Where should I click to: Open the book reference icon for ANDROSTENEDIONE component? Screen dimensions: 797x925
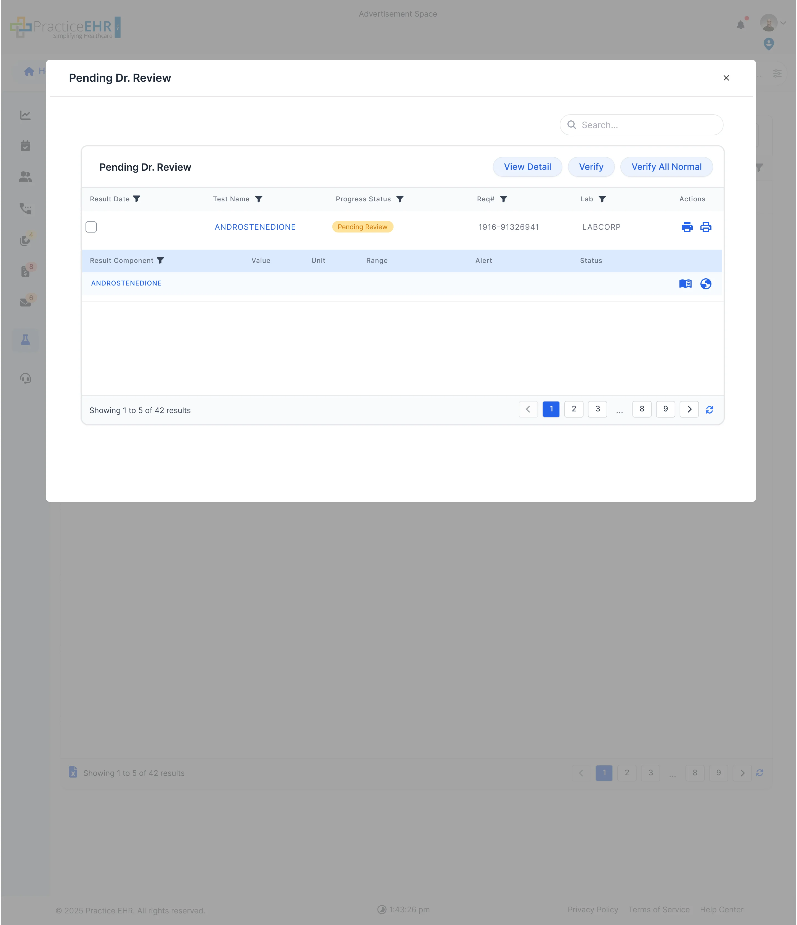coord(685,284)
